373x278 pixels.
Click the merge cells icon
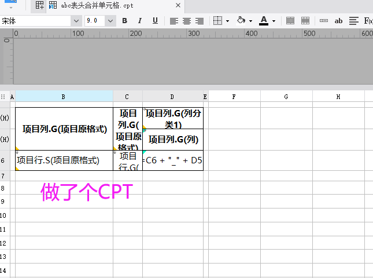click(290, 21)
